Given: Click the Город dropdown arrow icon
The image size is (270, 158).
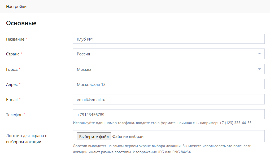Looking at the screenshot, I should coord(259,69).
